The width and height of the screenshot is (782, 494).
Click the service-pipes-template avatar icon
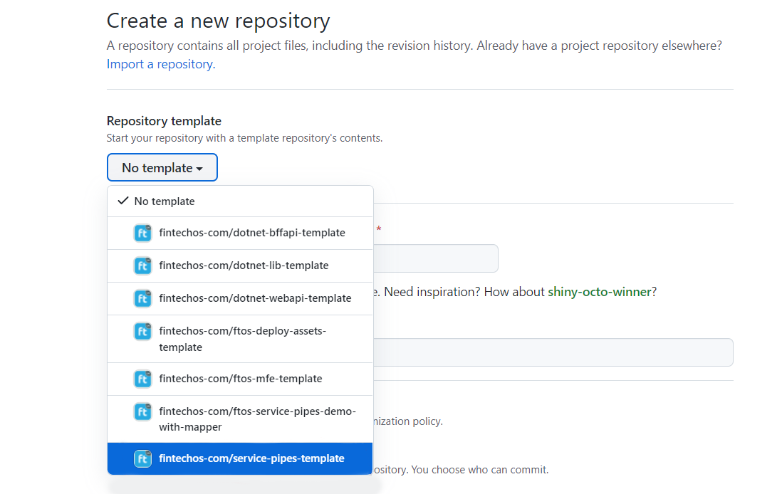pyautogui.click(x=142, y=459)
